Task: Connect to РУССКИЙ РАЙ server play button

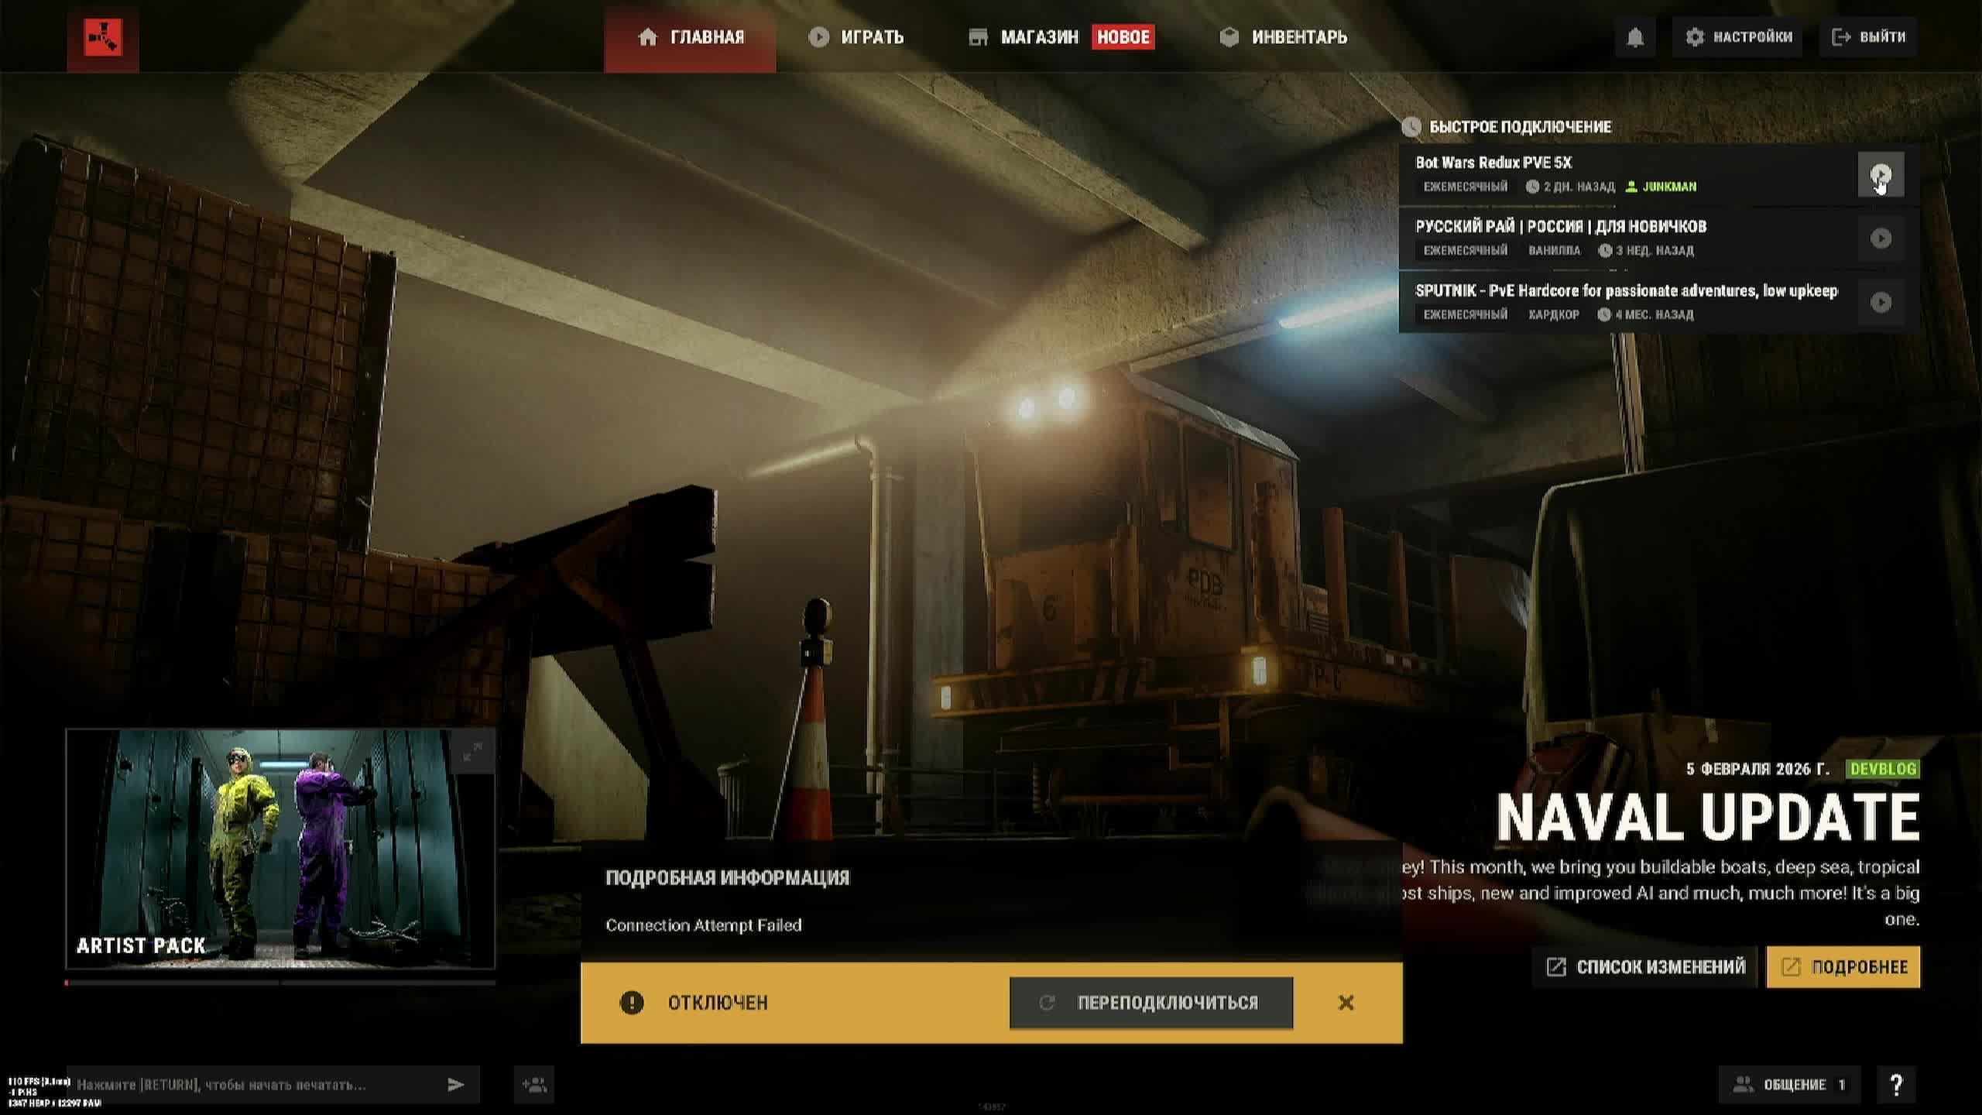Action: pos(1880,238)
